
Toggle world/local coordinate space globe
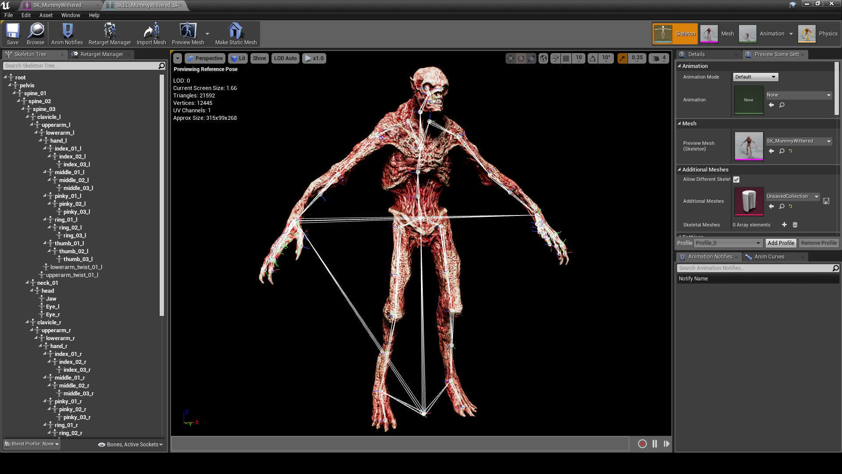(543, 58)
